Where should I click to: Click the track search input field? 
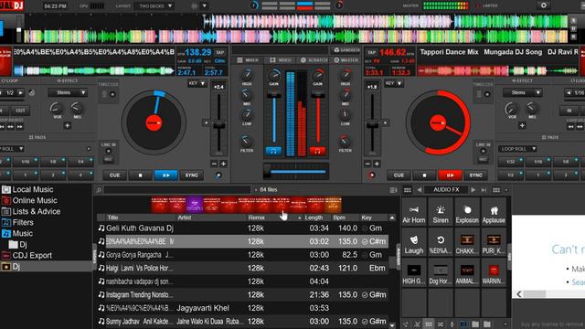(176, 190)
